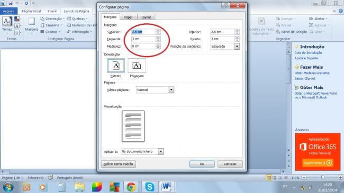Select the Layout tab in dialog
The height and width of the screenshot is (193, 344).
[x=146, y=17]
